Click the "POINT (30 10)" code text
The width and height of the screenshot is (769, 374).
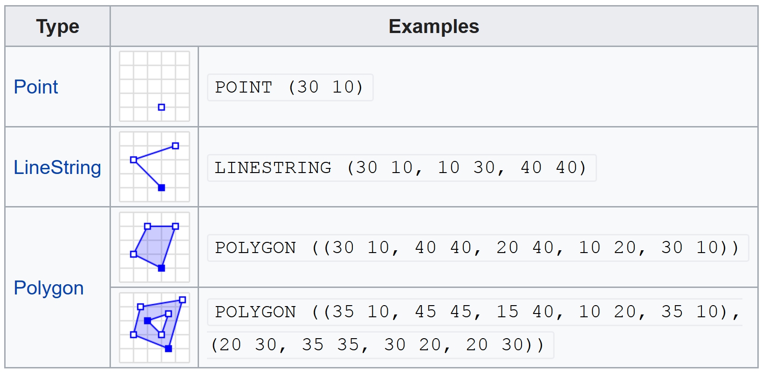289,87
